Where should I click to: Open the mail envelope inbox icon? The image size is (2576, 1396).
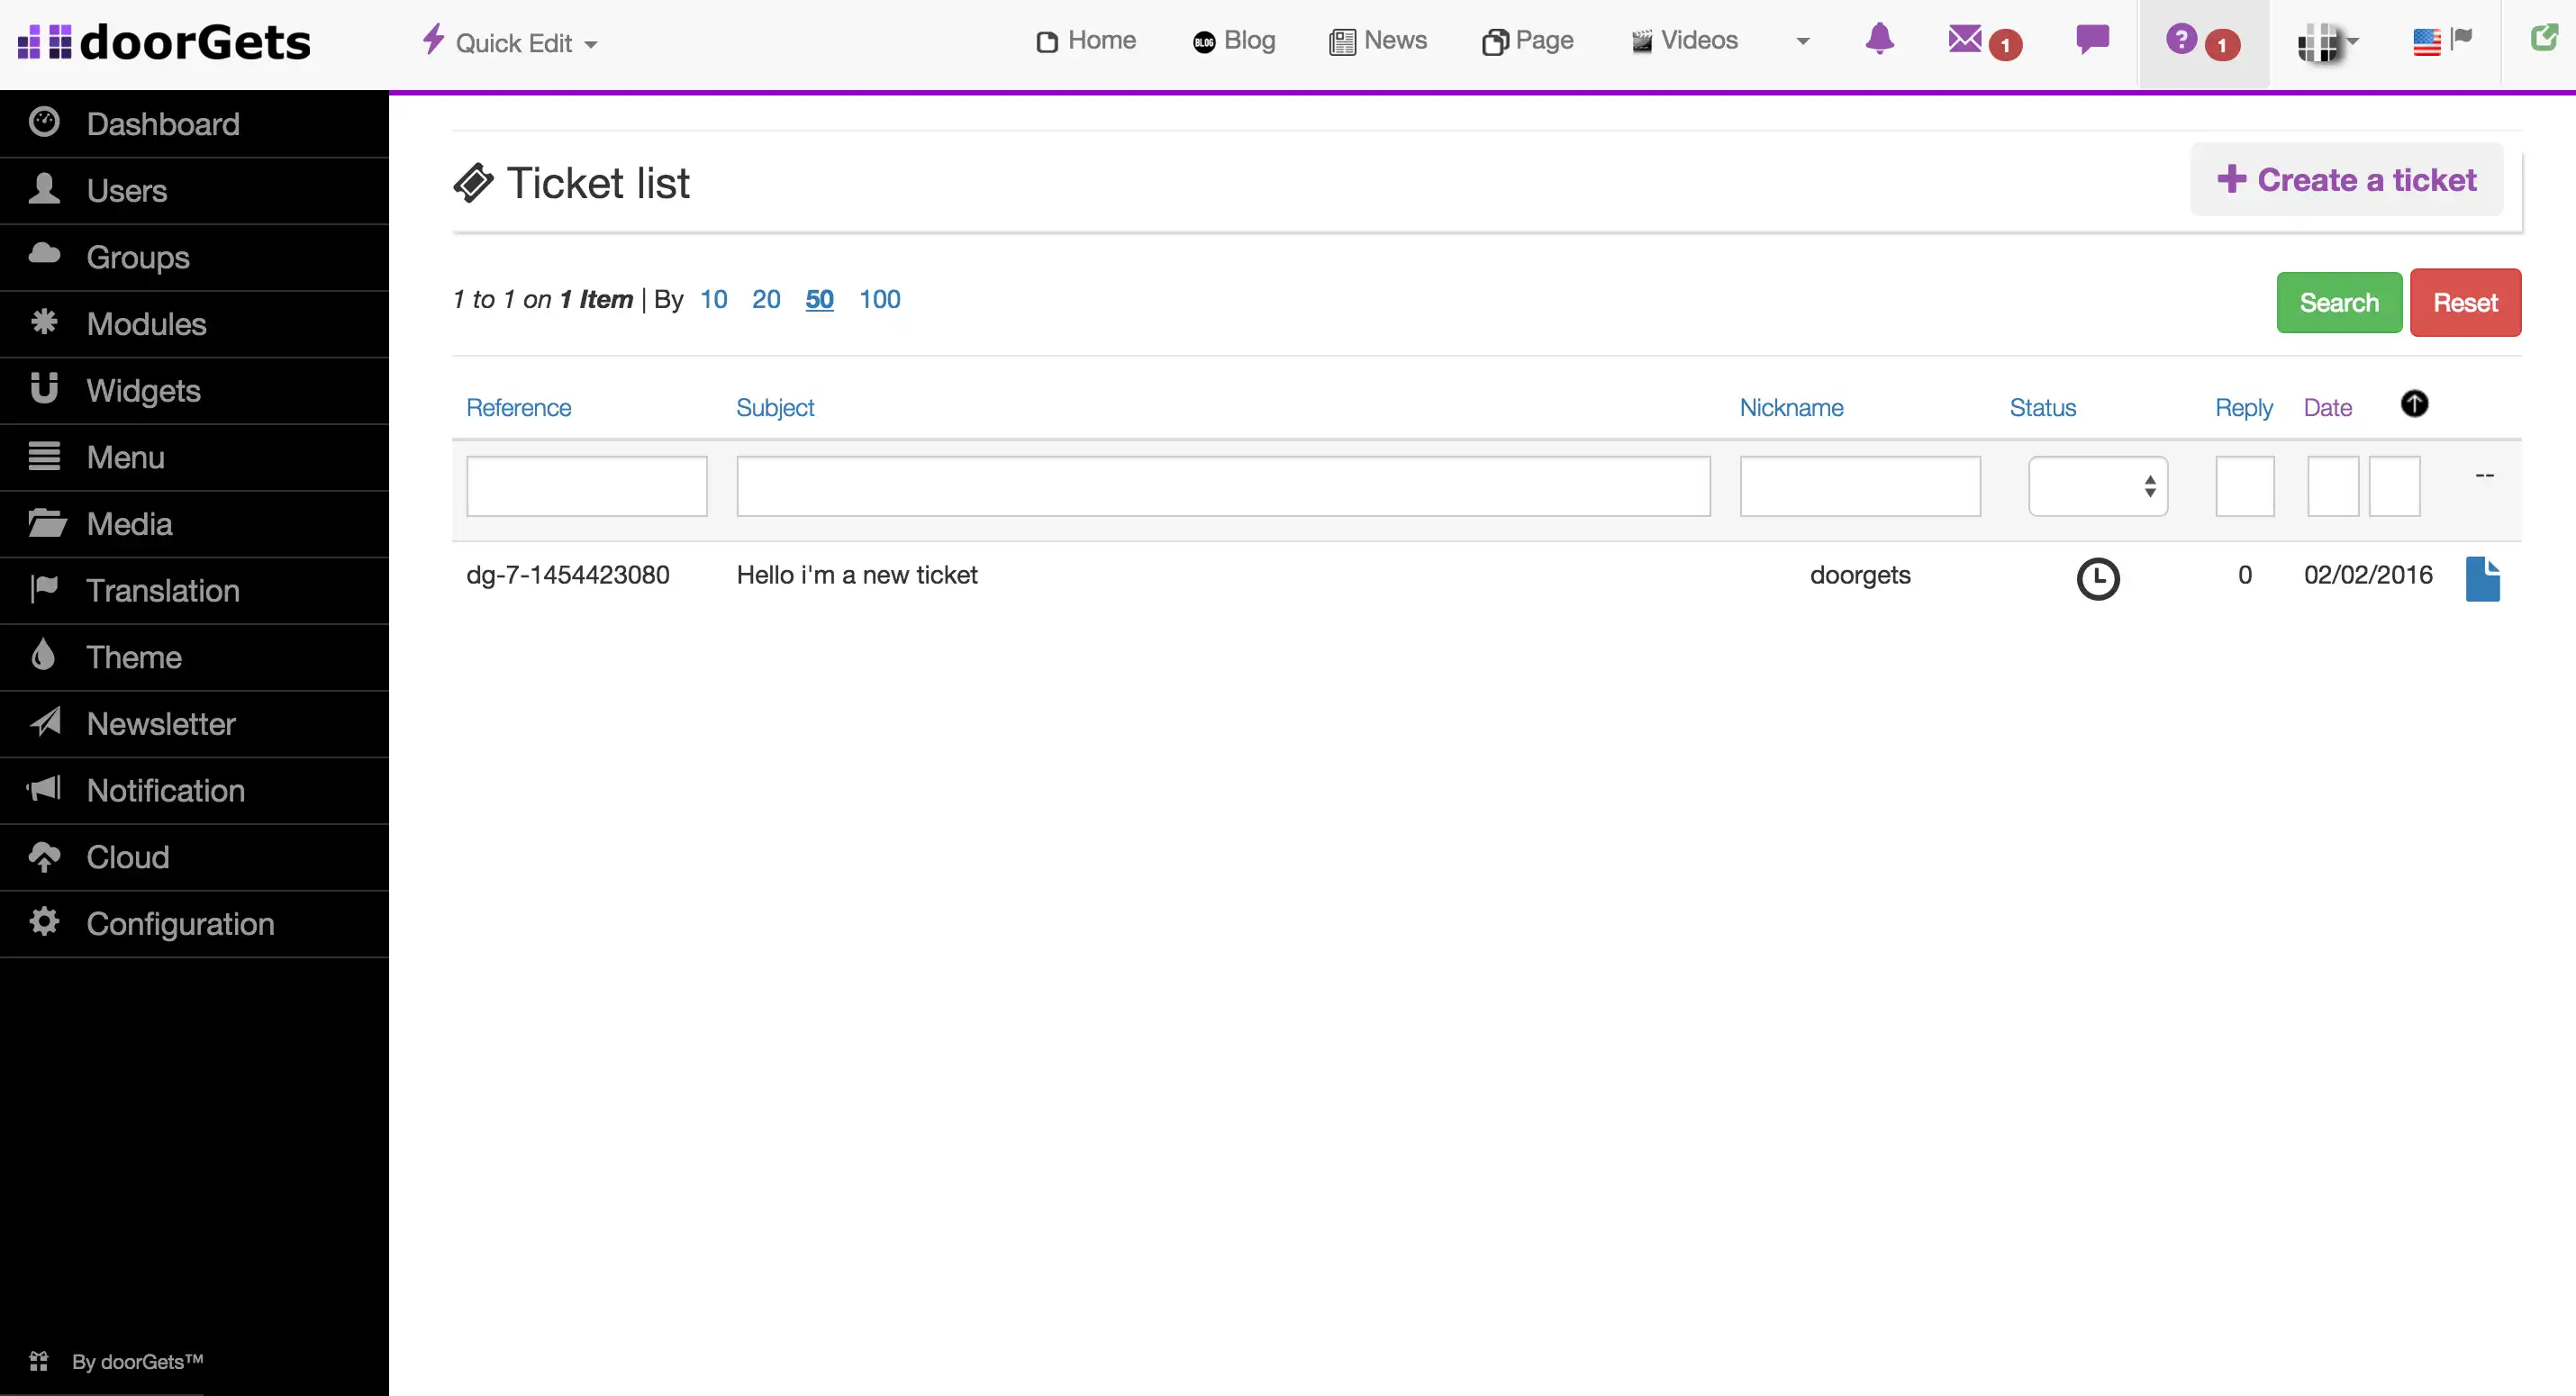click(1966, 40)
